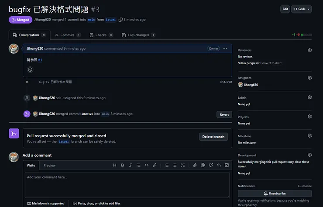323x207 pixels.
Task: Apply italic formatting to the comment
Action: (x=131, y=165)
